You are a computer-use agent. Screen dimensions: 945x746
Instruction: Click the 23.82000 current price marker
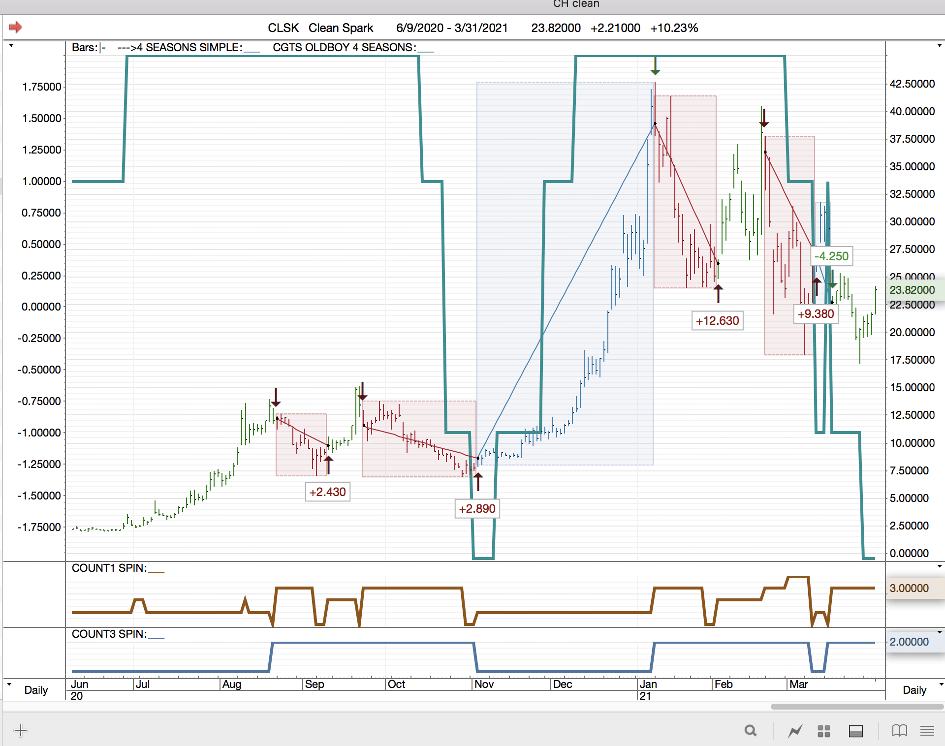912,290
